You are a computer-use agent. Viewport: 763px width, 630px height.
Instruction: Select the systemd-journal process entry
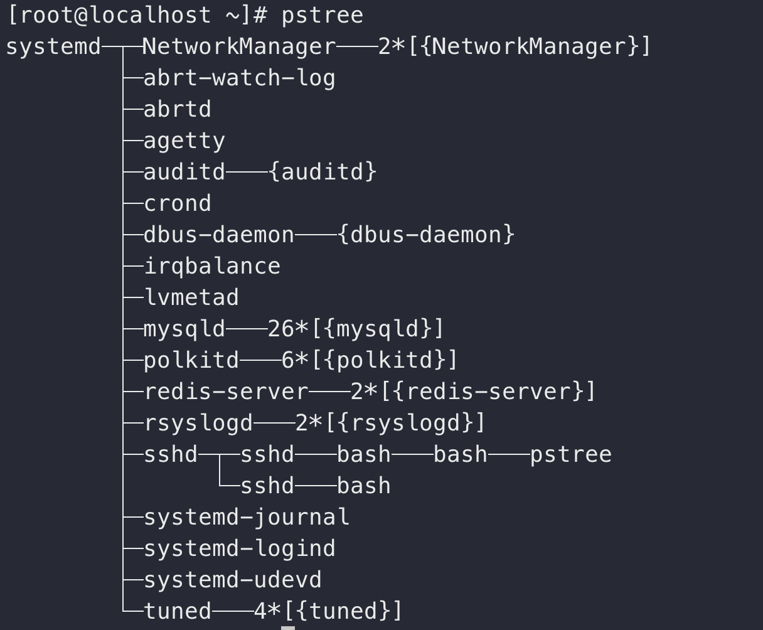246,517
